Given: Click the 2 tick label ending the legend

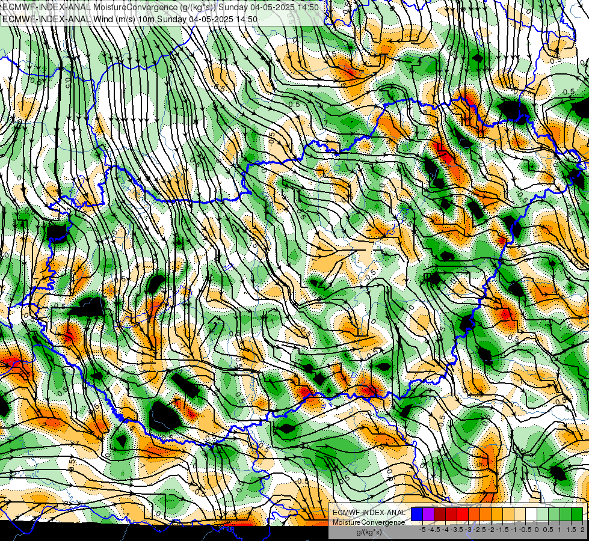Looking at the screenshot, I should [x=582, y=530].
